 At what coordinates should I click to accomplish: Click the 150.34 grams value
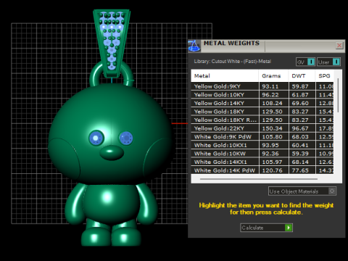tap(272, 128)
